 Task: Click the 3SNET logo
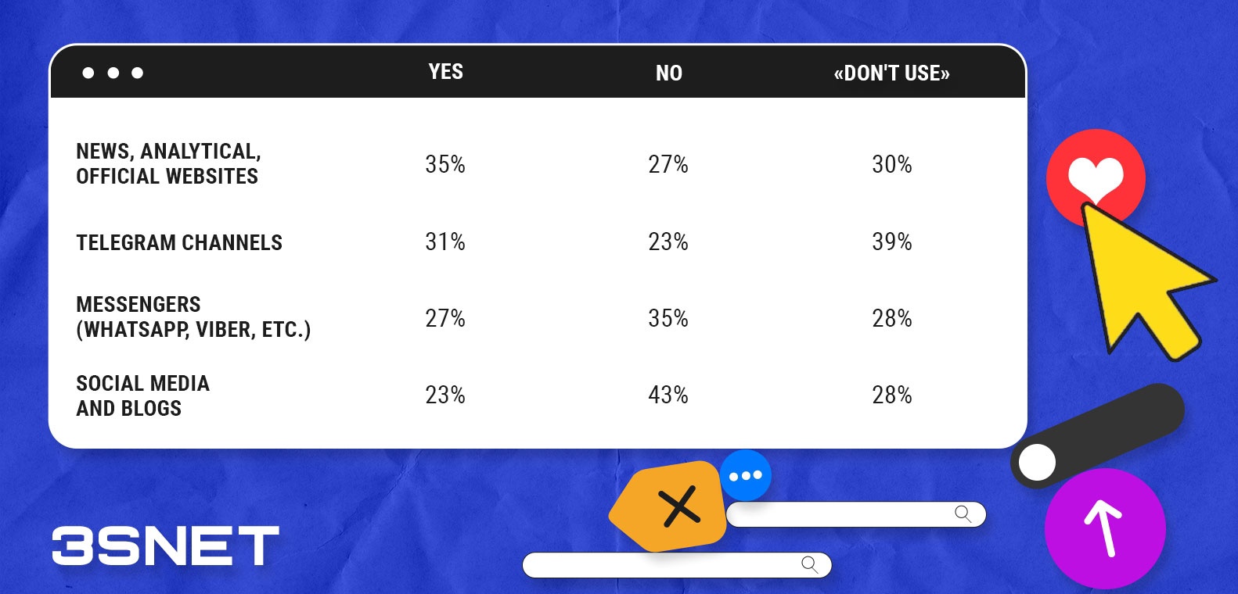165,546
